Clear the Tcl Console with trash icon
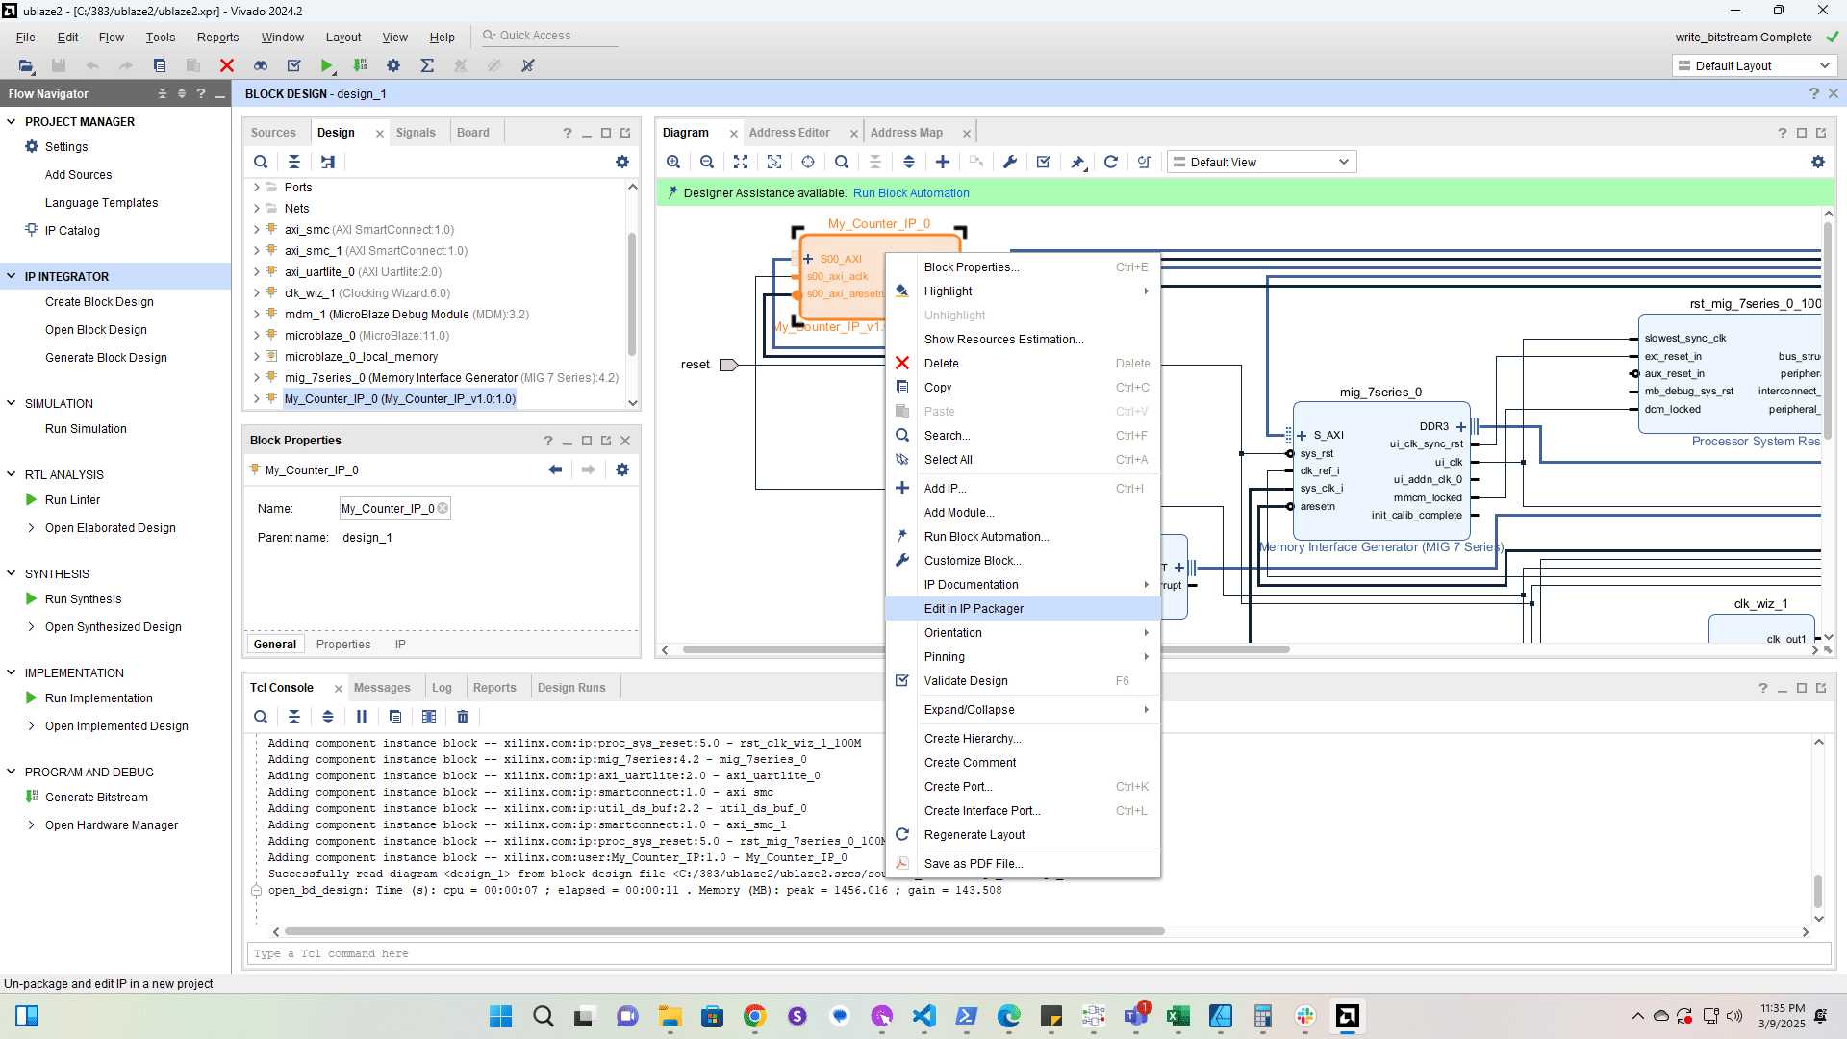The height and width of the screenshot is (1039, 1847). pyautogui.click(x=463, y=717)
